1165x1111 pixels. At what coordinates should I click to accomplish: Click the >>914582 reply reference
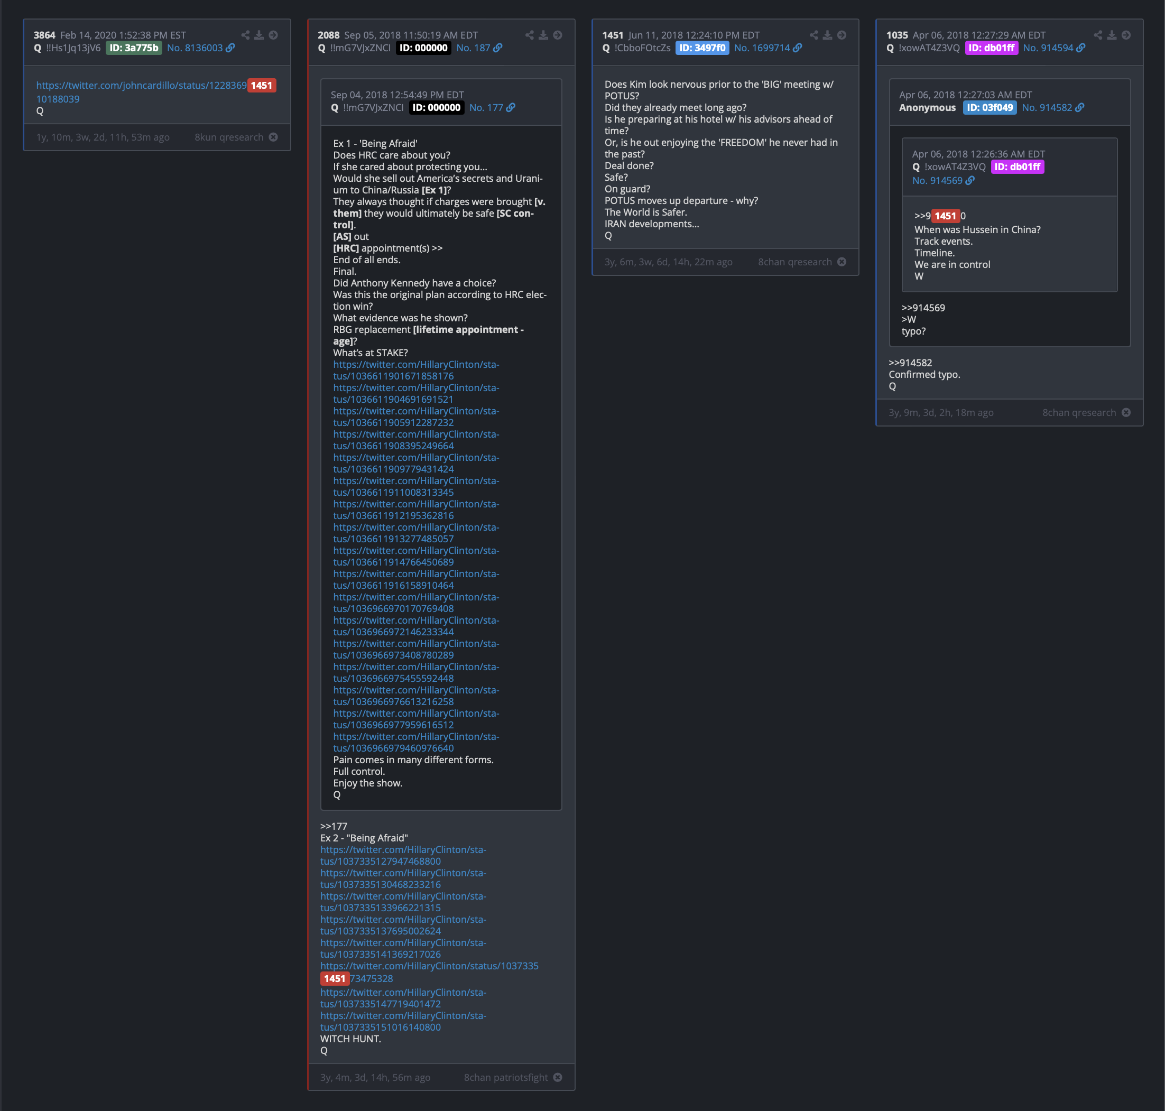(910, 363)
